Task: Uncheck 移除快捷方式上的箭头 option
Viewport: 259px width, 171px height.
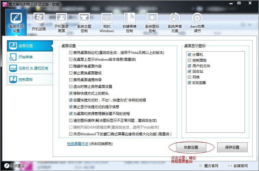Action: click(71, 93)
